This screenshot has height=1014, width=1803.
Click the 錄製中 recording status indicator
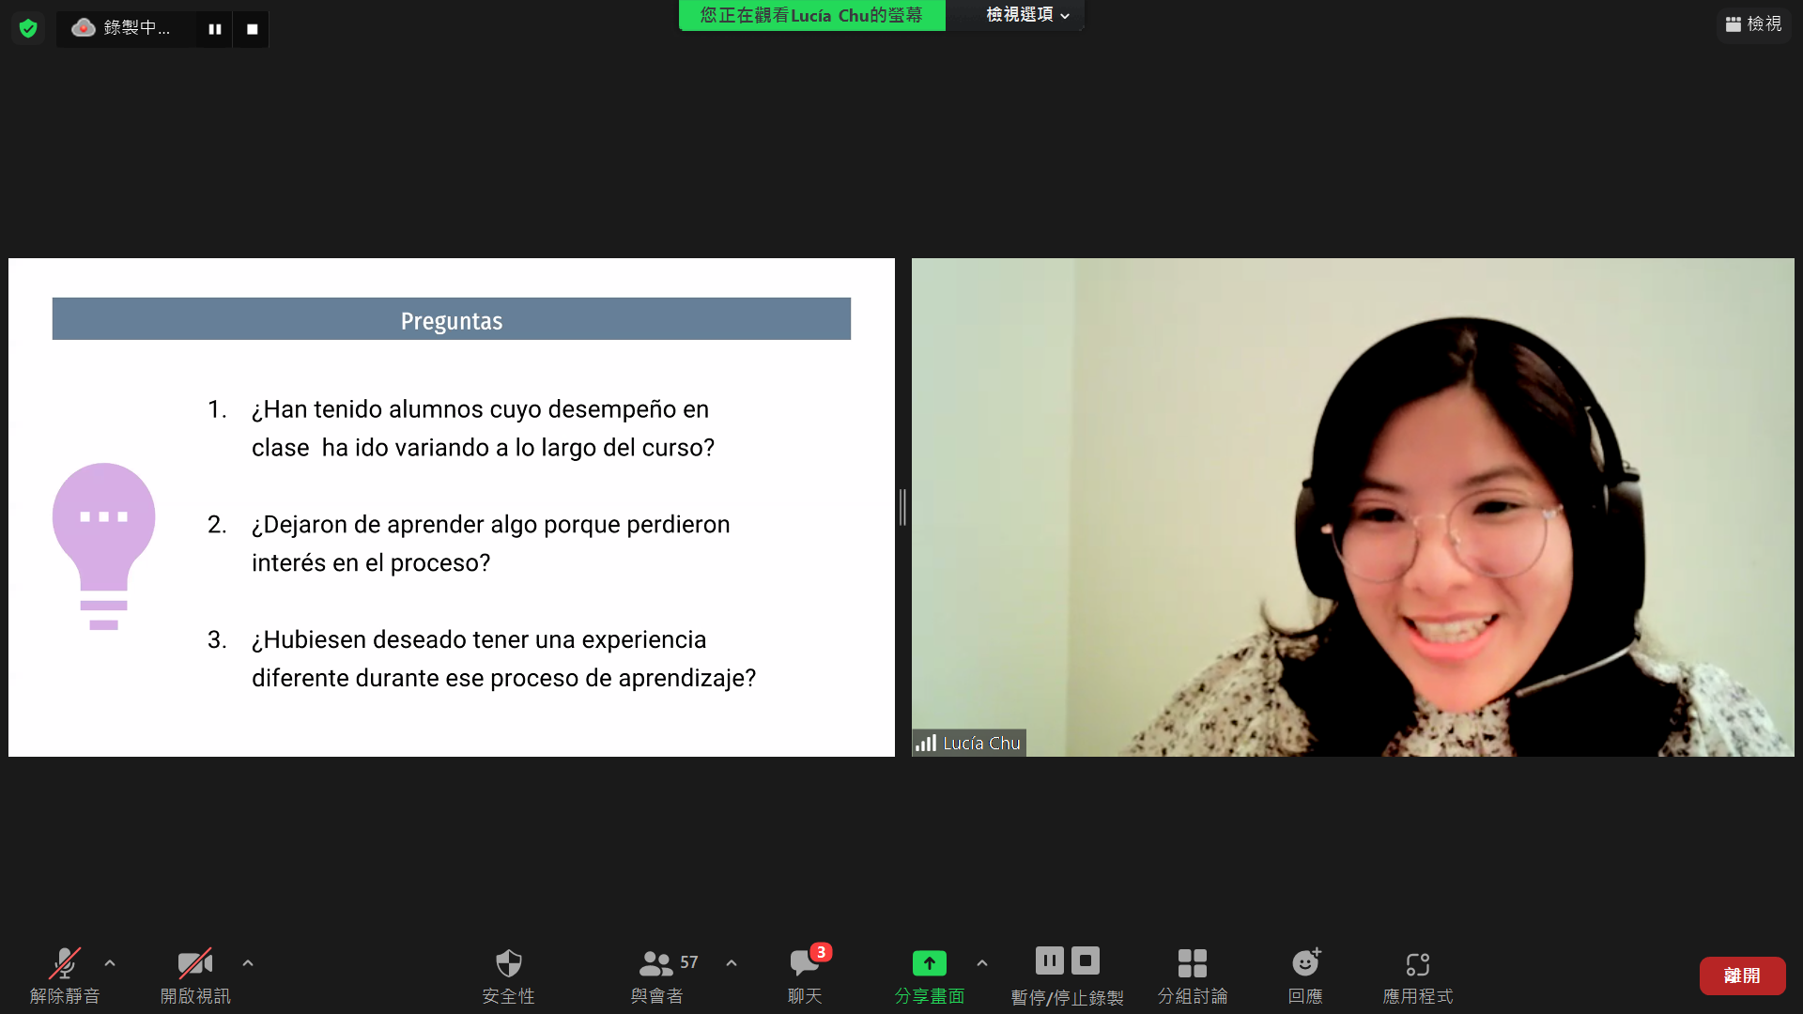124,28
